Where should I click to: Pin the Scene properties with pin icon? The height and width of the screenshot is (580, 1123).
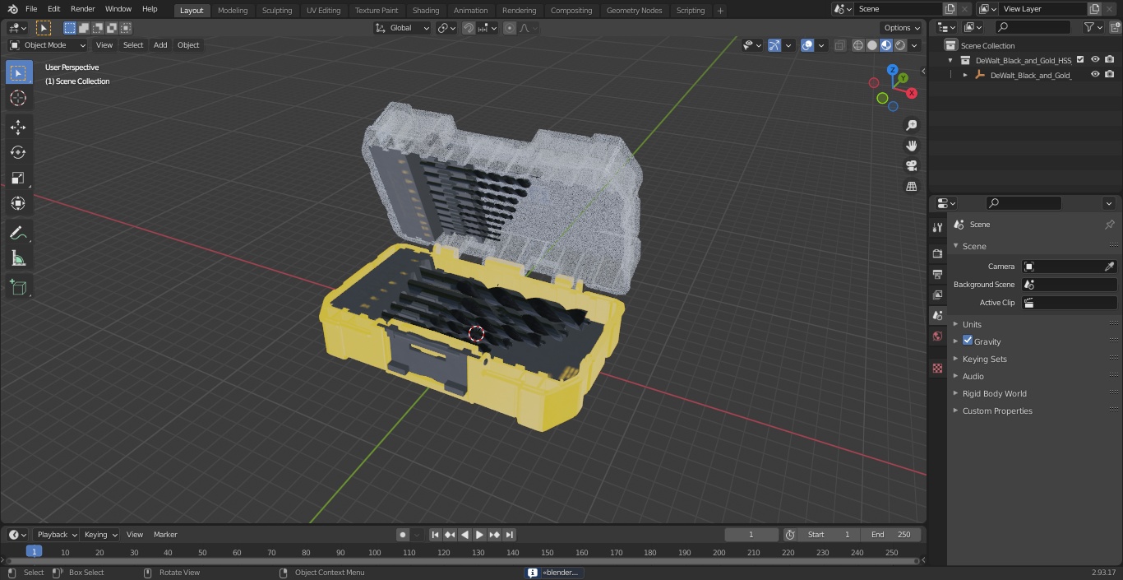pos(1109,225)
